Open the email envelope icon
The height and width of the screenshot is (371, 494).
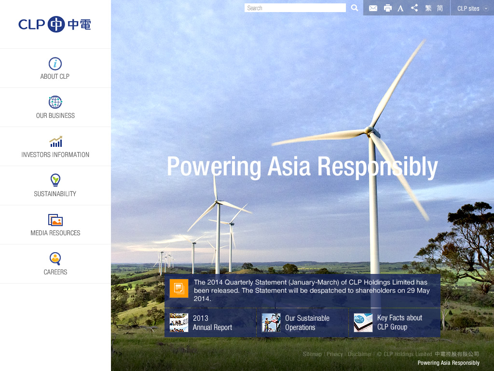[x=373, y=8]
